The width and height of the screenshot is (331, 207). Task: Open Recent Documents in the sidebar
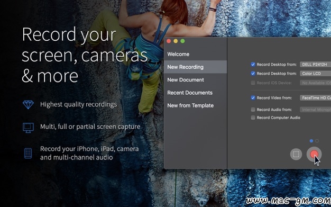point(196,93)
